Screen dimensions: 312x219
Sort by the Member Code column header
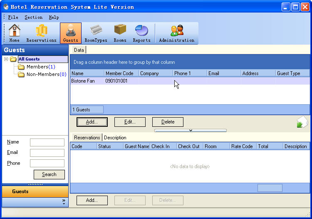(x=120, y=73)
